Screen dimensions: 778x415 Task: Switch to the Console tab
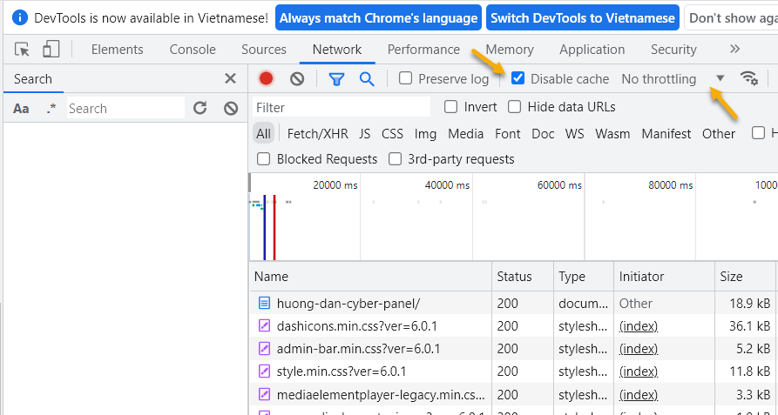[193, 50]
